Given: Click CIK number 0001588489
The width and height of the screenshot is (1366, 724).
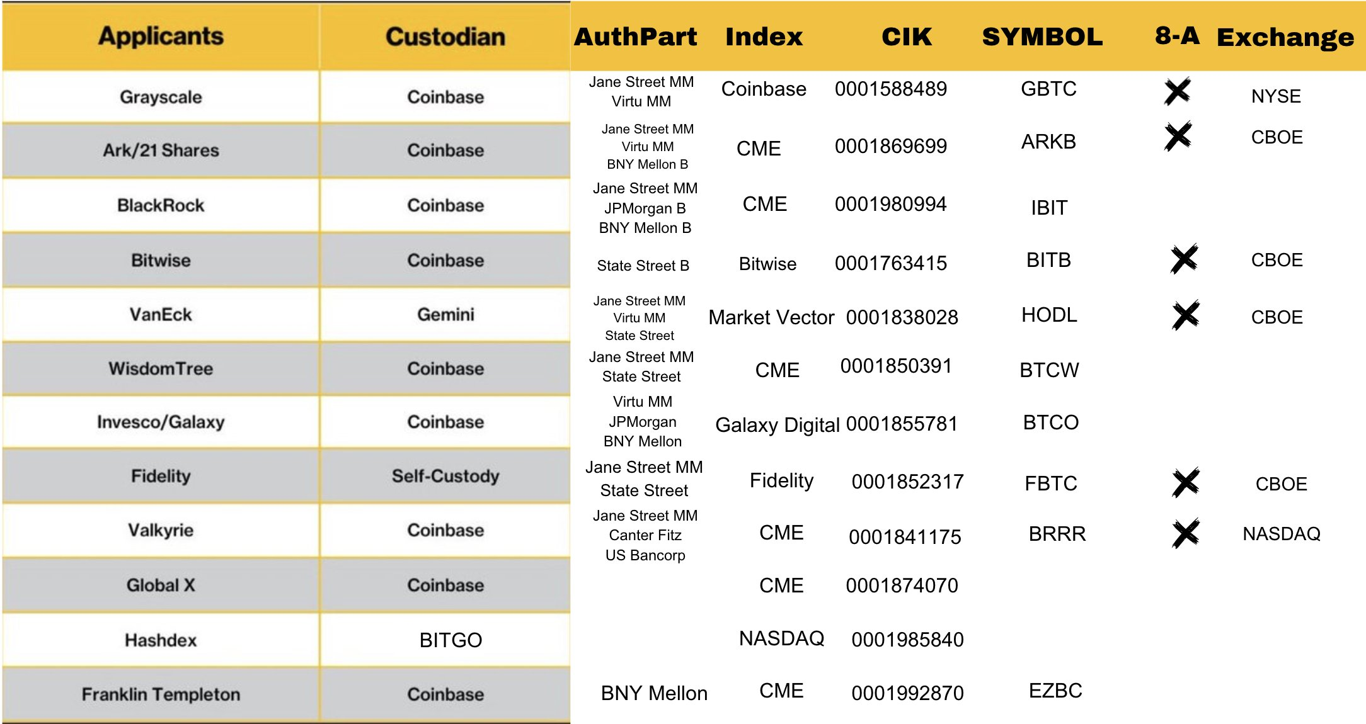Looking at the screenshot, I should point(890,89).
